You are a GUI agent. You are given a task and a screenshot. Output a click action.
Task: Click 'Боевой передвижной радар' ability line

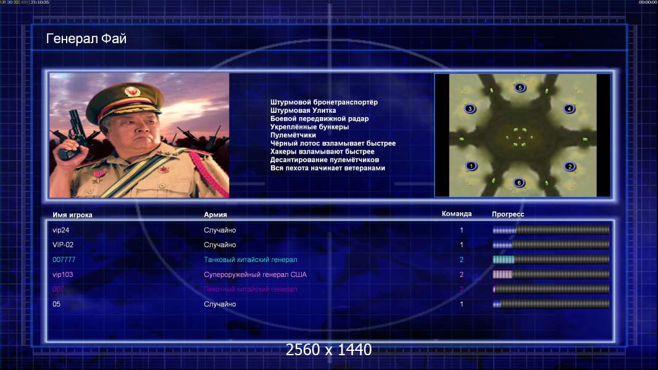(x=319, y=118)
